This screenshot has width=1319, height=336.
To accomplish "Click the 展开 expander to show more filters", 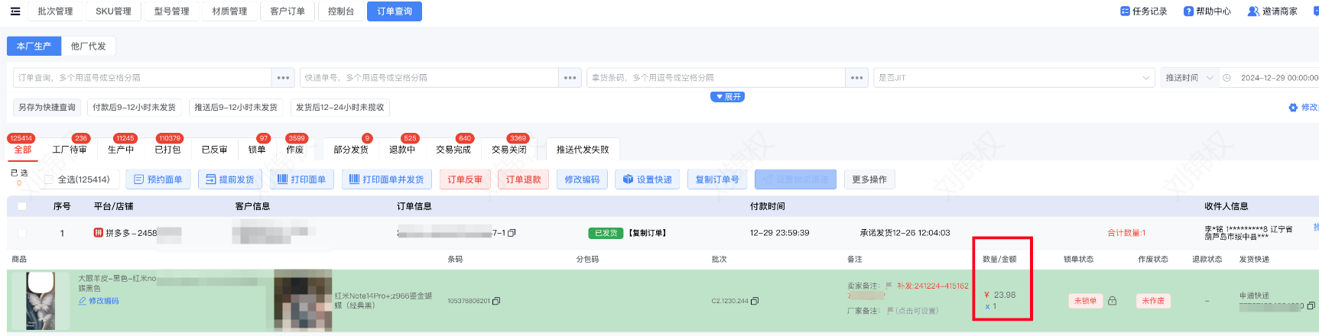I will 727,97.
